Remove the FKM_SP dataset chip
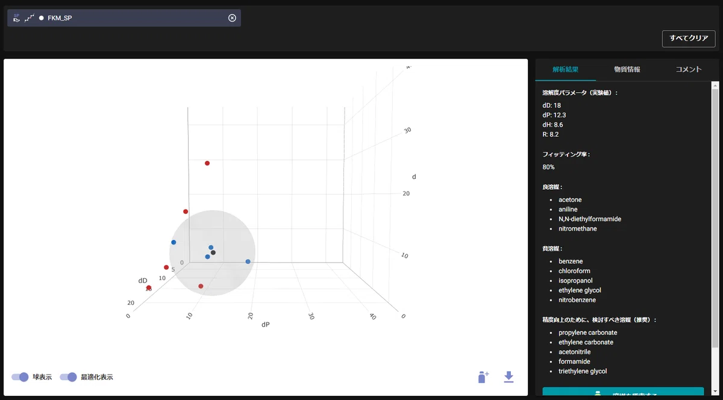 (x=232, y=18)
